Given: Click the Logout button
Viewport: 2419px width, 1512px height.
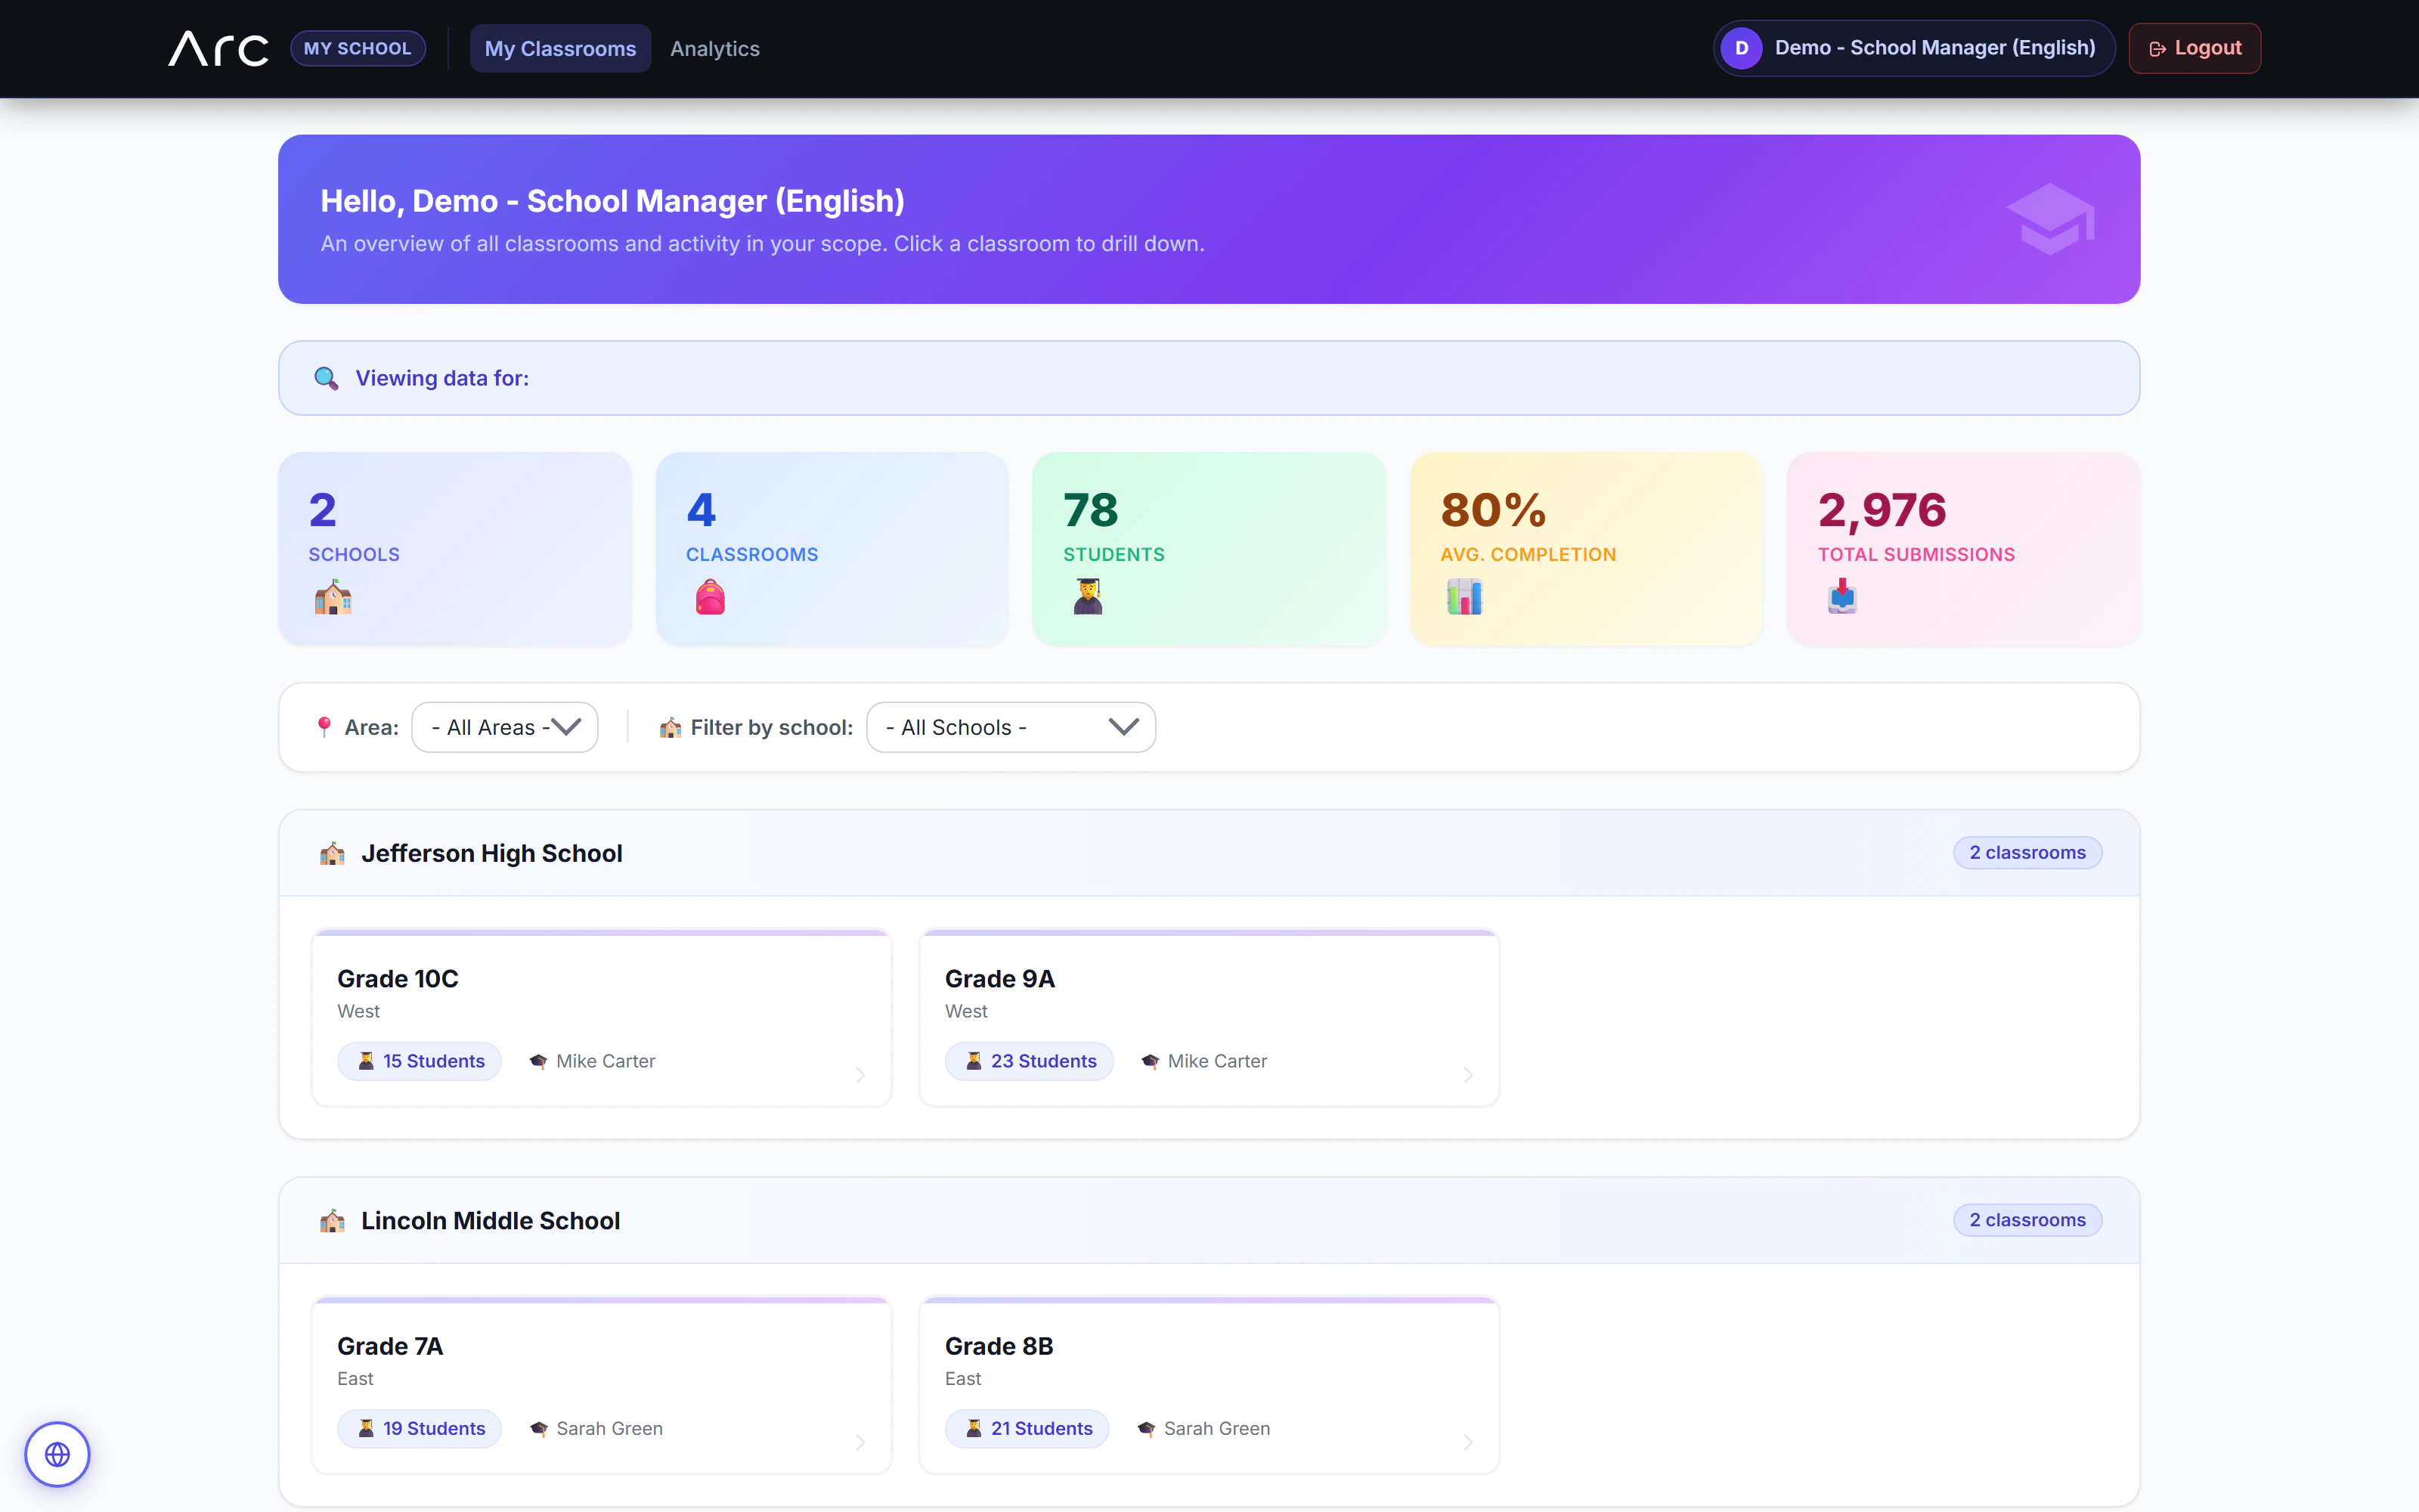Looking at the screenshot, I should tap(2194, 48).
